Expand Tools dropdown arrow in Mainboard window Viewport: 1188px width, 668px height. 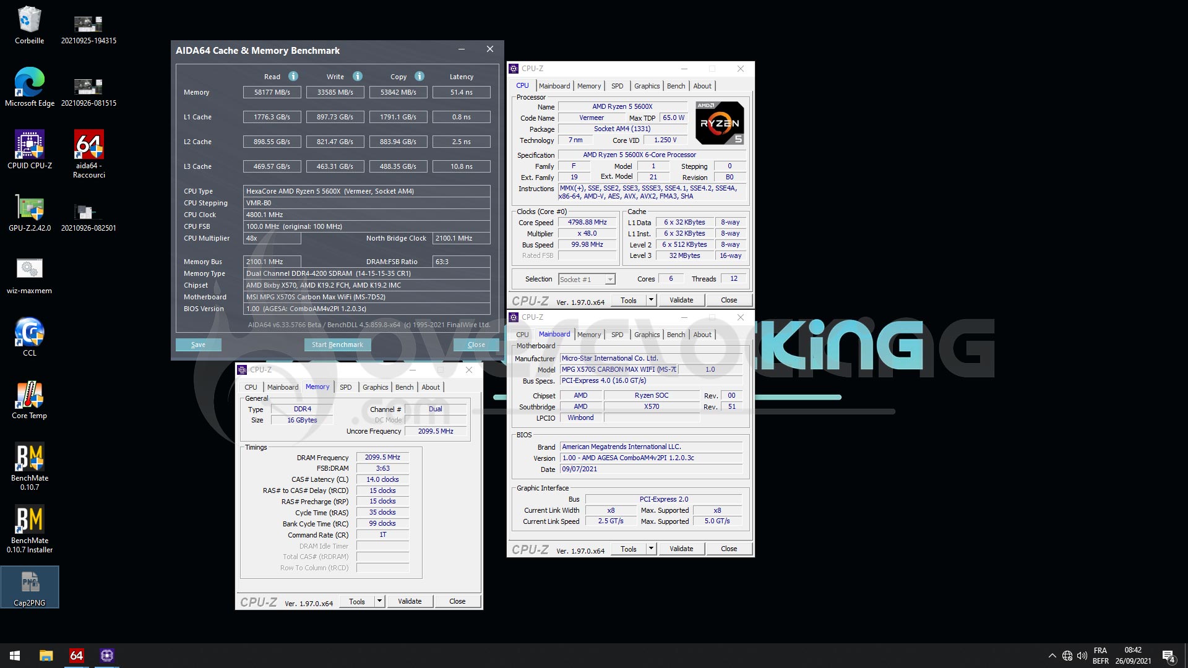(x=651, y=549)
